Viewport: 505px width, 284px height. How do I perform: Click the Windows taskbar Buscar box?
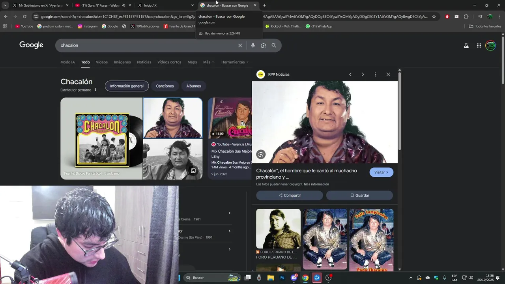[213, 278]
